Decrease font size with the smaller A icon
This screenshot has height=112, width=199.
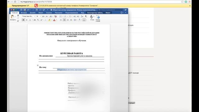tap(47, 16)
